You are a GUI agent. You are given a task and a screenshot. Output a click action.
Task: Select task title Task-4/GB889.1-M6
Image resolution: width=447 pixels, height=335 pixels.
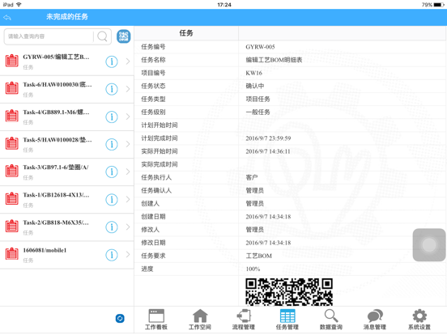pos(56,112)
